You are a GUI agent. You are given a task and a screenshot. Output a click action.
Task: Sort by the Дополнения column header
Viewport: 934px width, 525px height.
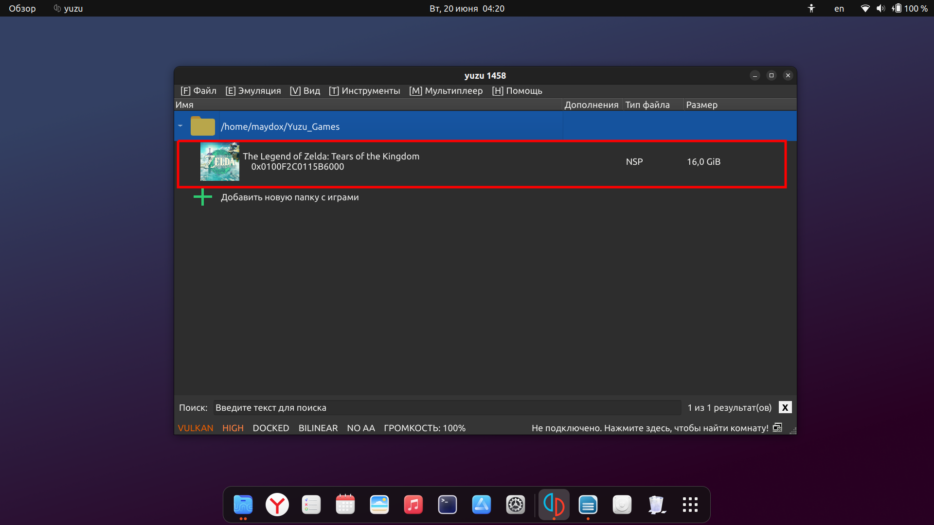[593, 105]
